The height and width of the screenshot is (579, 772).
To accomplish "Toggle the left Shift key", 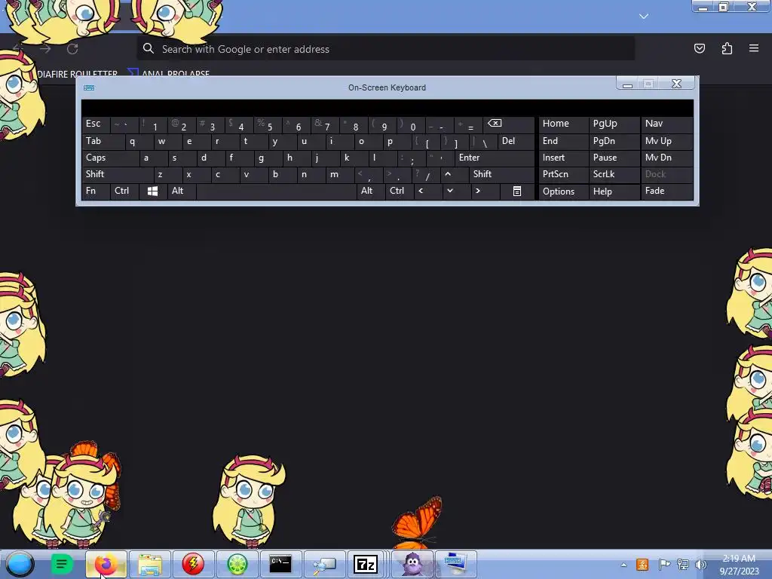I will [118, 174].
